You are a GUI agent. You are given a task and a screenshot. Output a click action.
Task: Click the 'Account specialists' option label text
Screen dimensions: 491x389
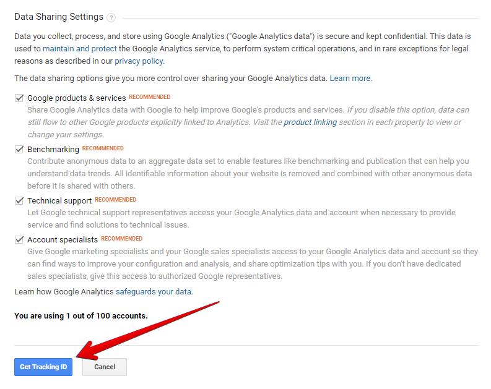point(63,240)
